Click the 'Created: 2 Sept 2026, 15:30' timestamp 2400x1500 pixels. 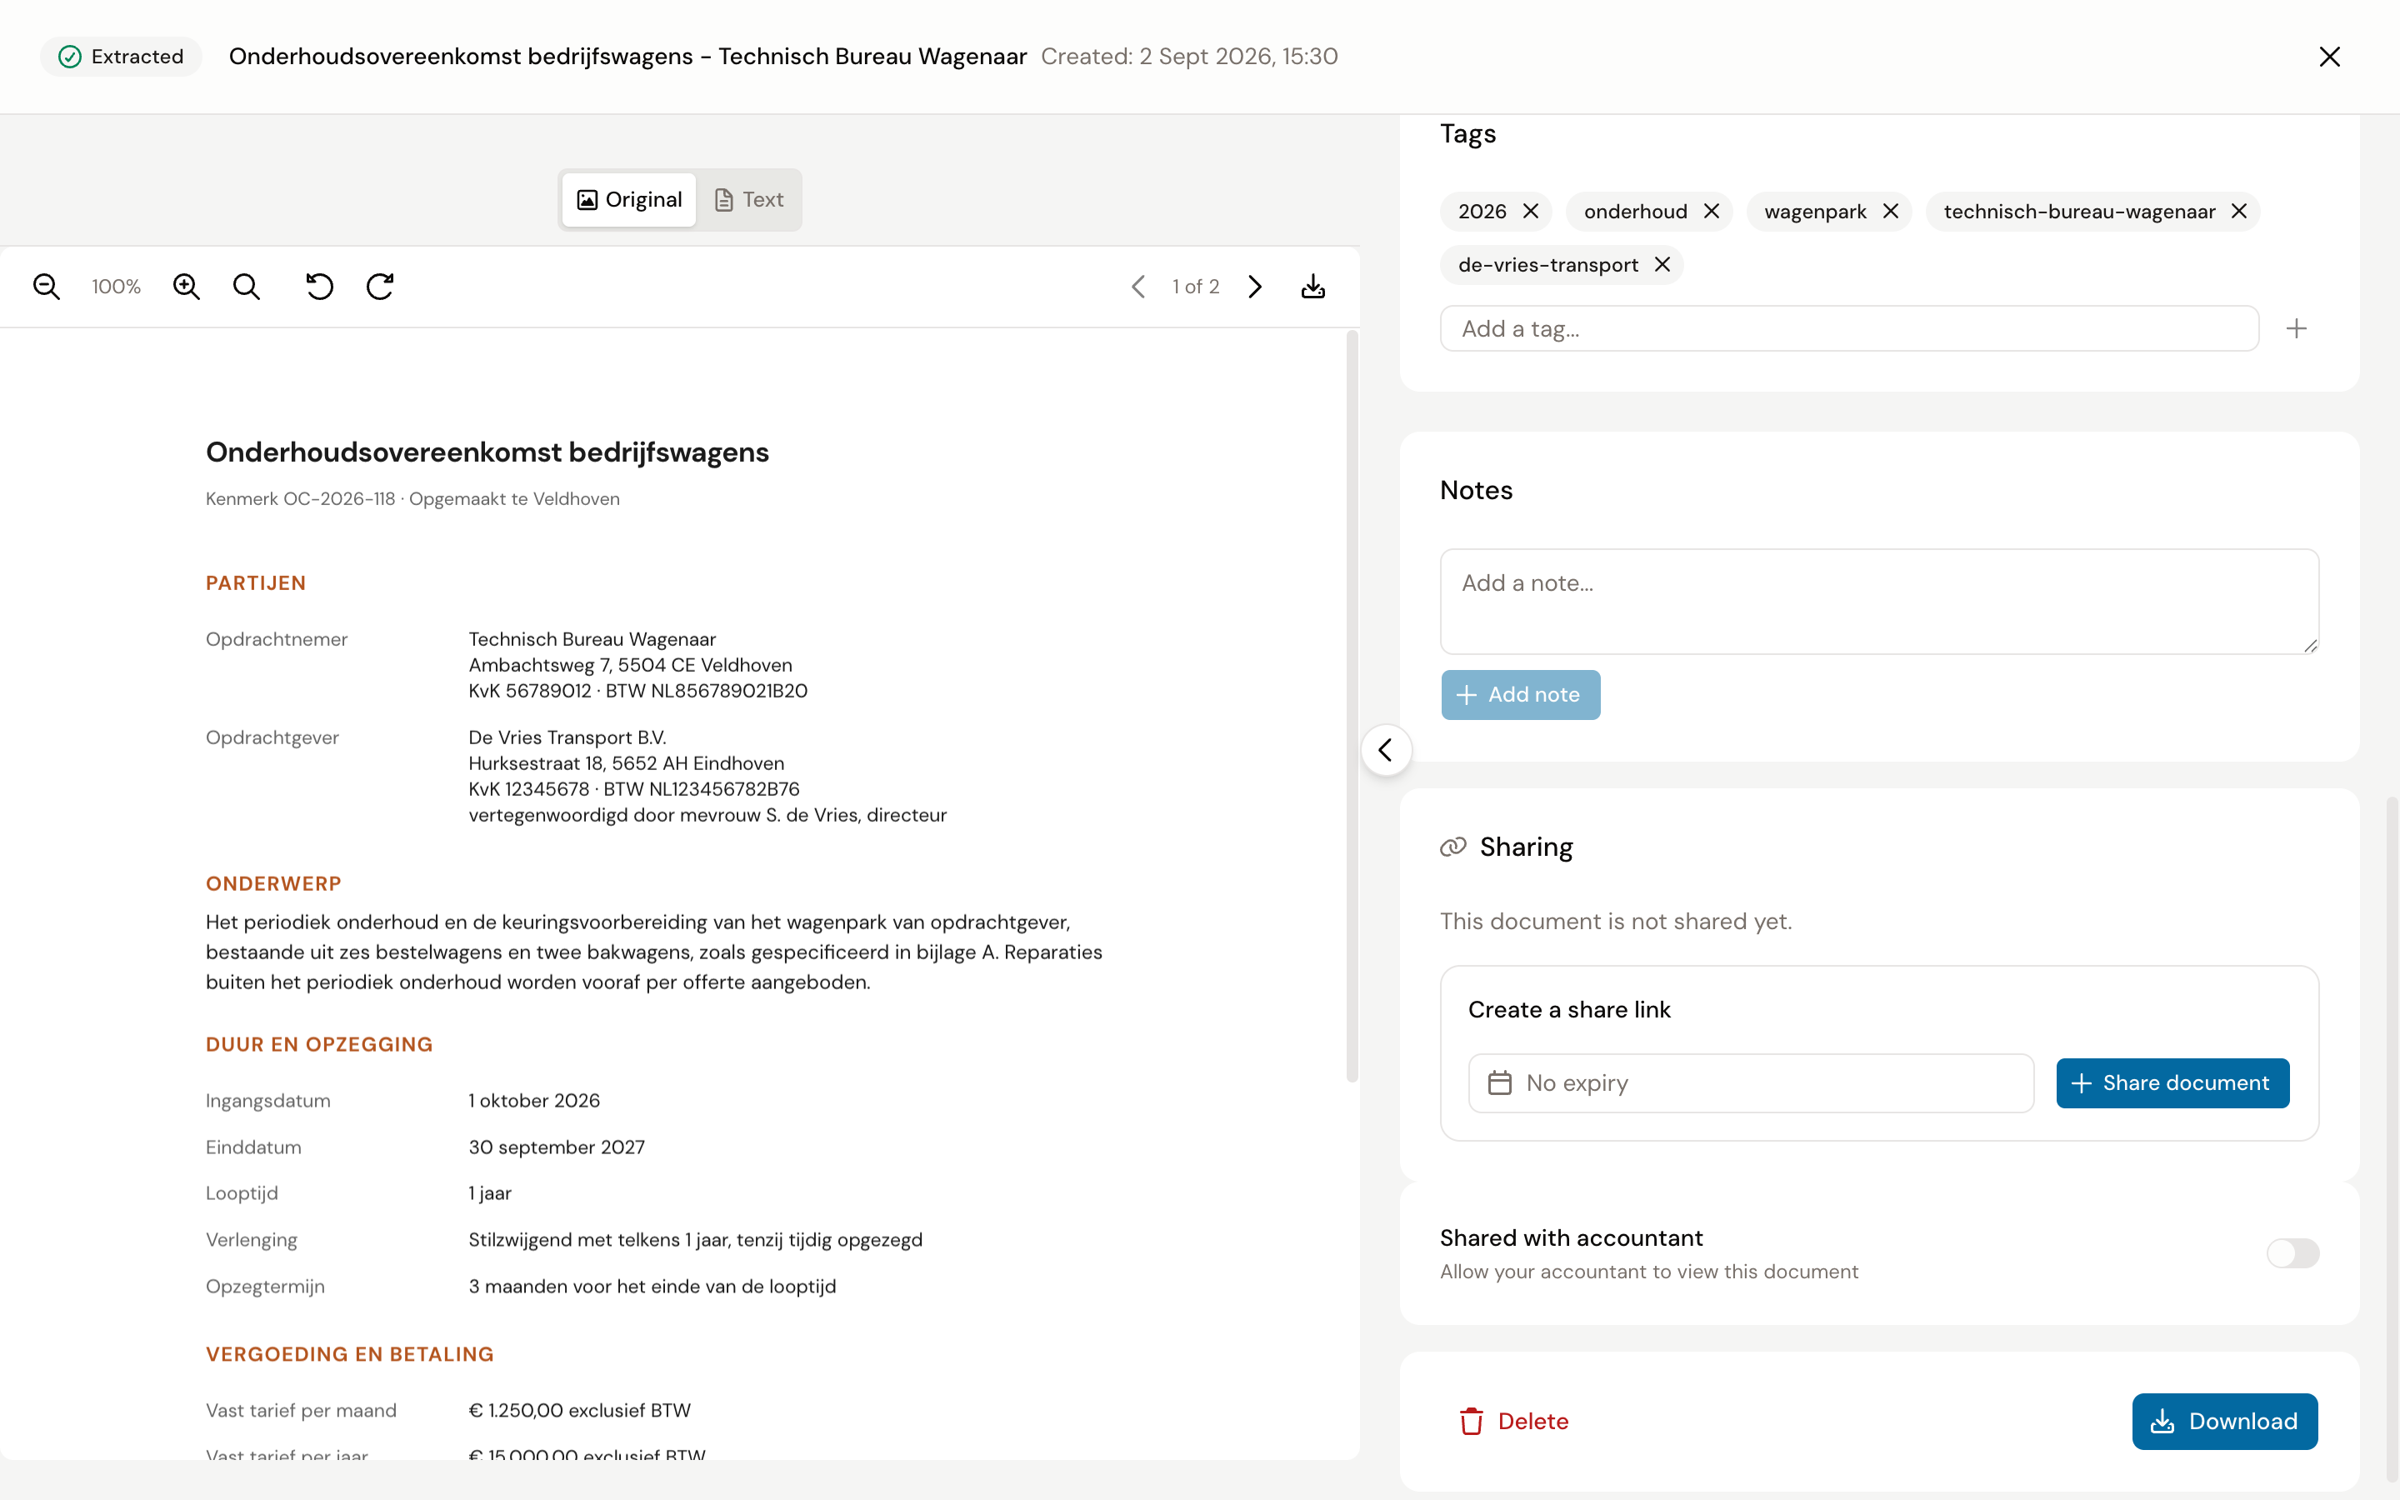[1189, 57]
